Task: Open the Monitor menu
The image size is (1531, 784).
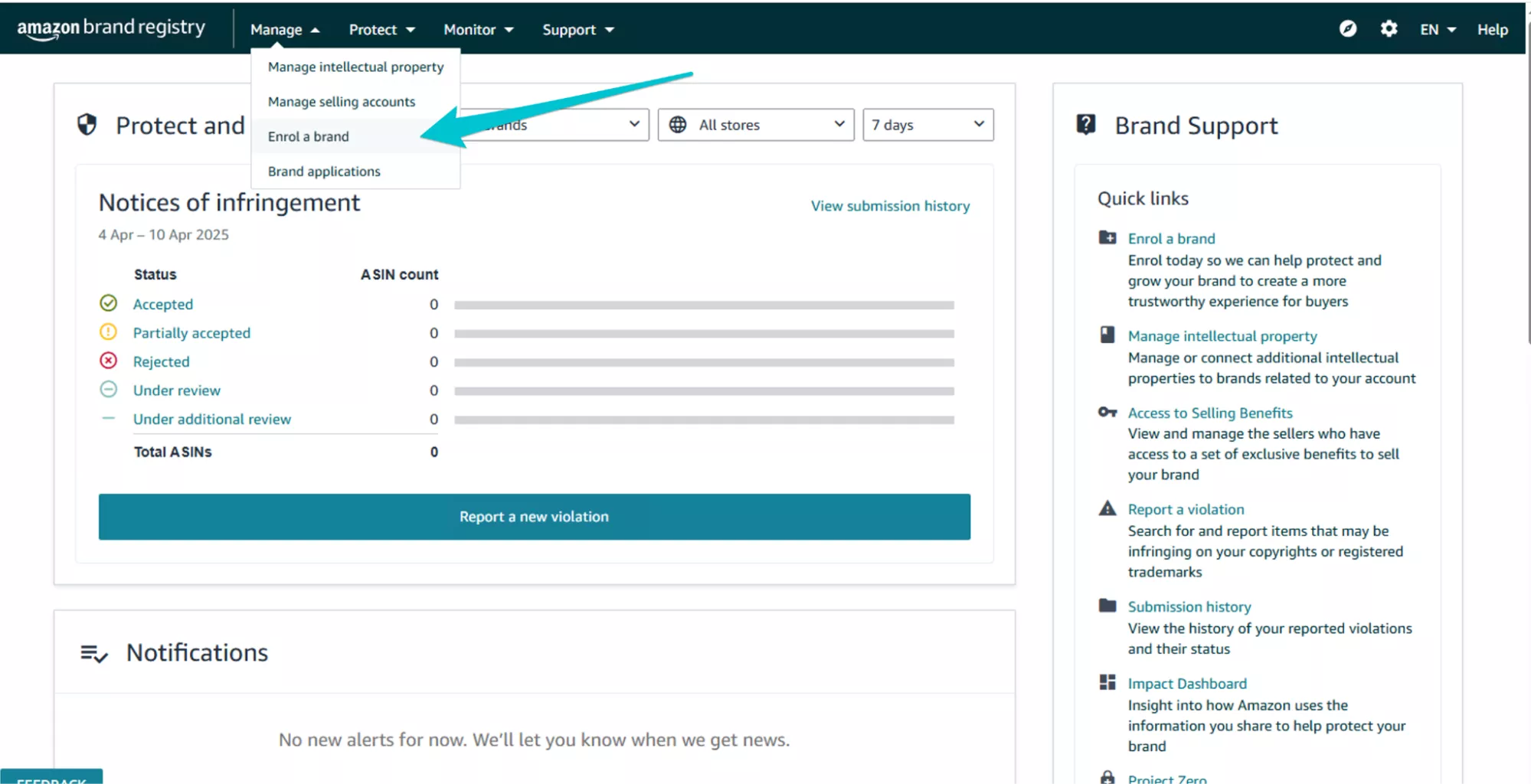Action: tap(478, 30)
